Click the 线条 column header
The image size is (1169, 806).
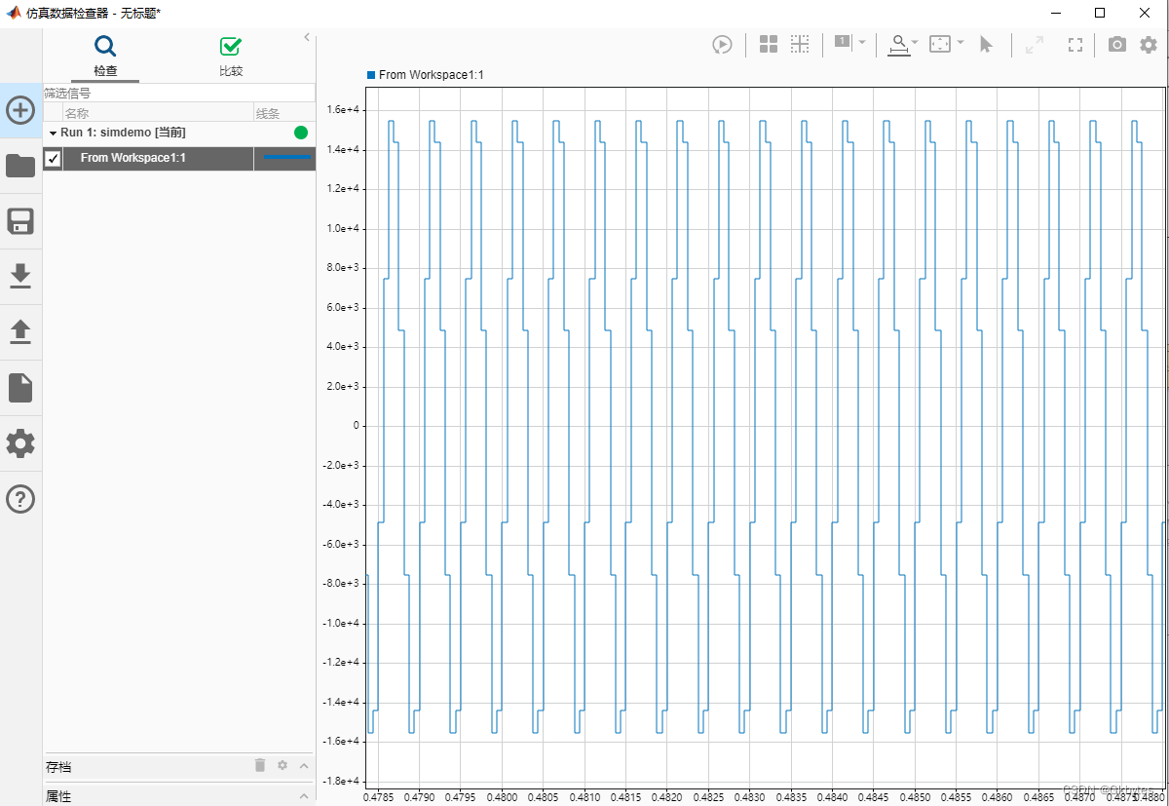pyautogui.click(x=268, y=113)
